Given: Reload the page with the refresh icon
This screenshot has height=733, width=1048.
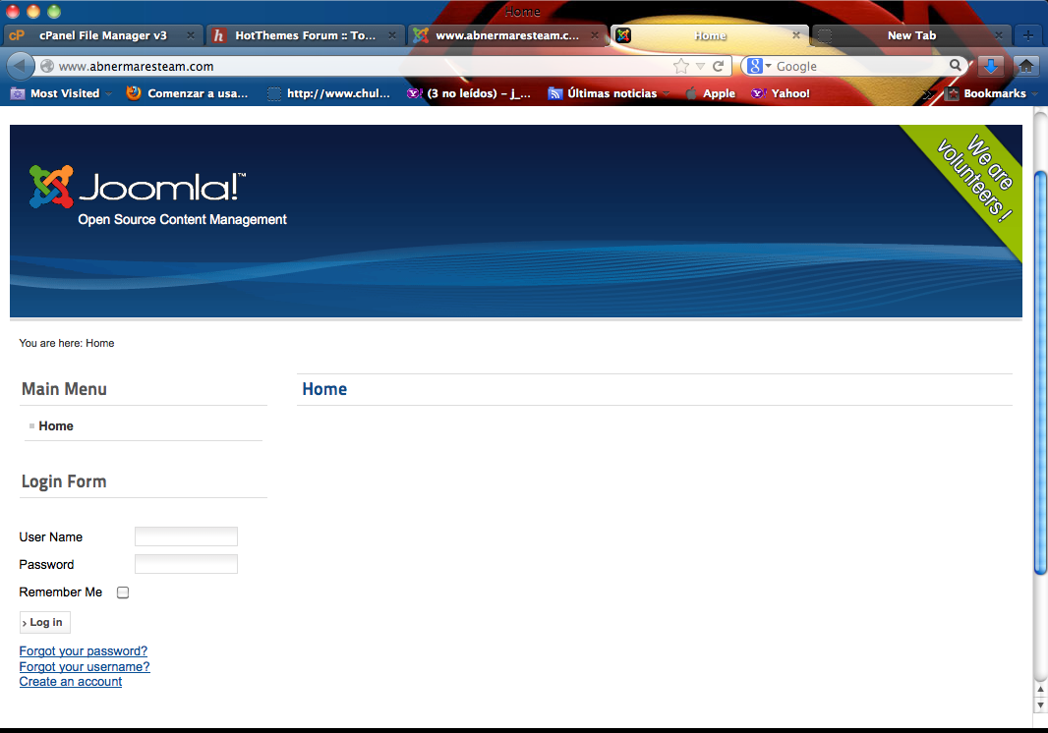Looking at the screenshot, I should coord(719,66).
